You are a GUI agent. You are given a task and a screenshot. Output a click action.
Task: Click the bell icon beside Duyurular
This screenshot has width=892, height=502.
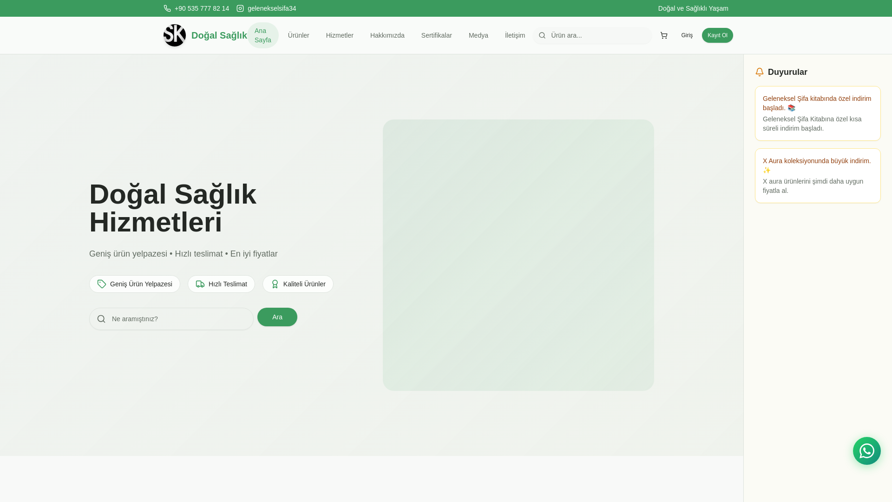[760, 72]
